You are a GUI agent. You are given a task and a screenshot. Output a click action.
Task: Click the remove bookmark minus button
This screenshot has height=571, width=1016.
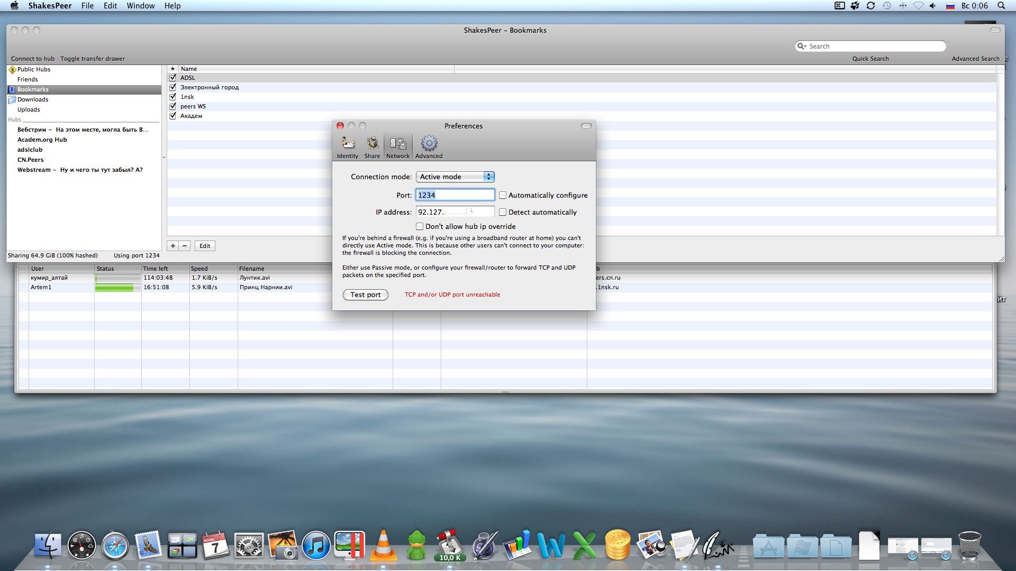185,246
